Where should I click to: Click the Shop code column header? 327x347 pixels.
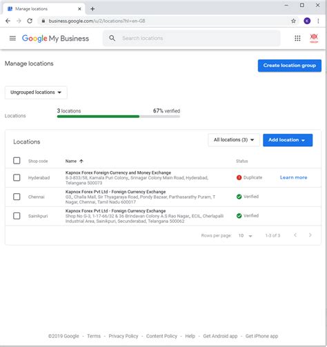click(x=38, y=161)
